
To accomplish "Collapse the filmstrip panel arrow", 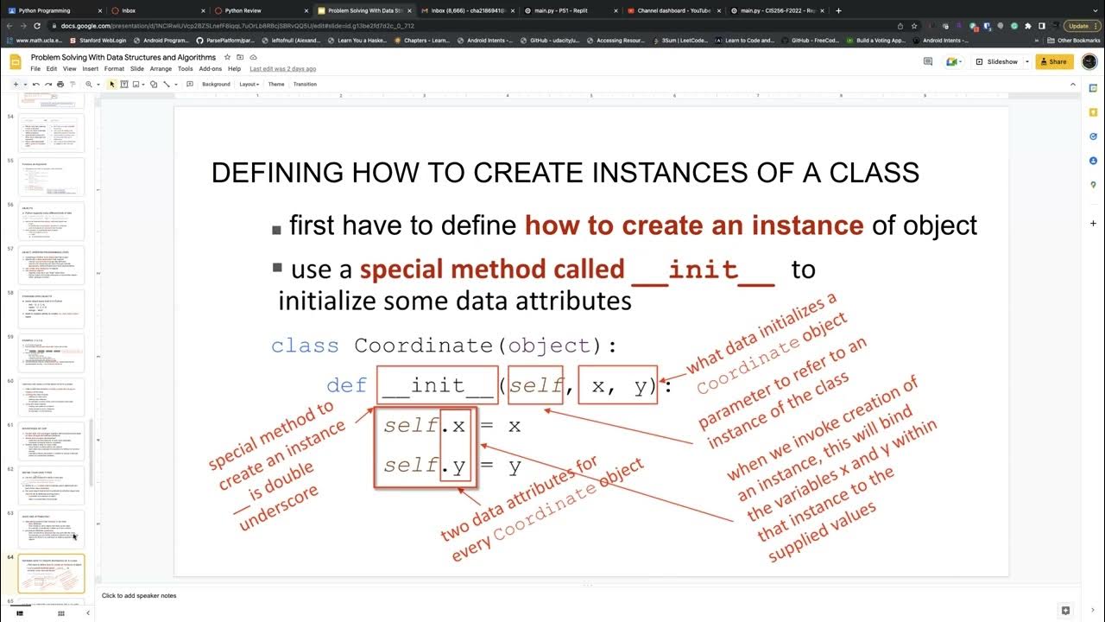I will (89, 612).
